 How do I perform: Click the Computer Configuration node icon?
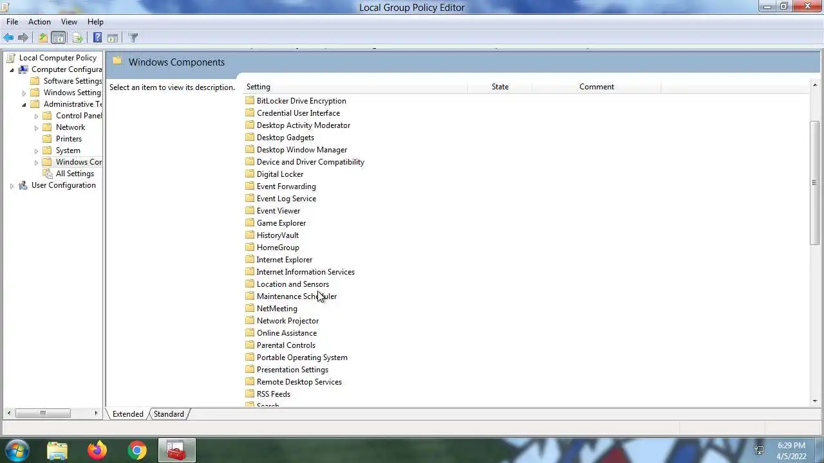coord(23,69)
